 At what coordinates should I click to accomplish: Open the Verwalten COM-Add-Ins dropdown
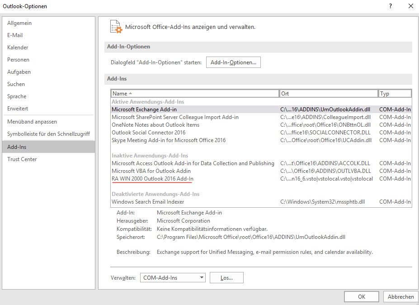coord(172,277)
